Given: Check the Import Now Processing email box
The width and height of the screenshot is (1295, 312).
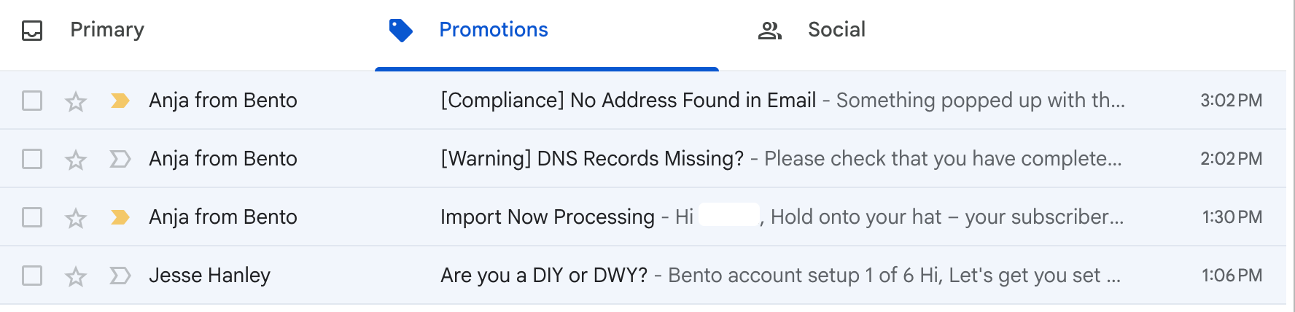Looking at the screenshot, I should point(32,217).
